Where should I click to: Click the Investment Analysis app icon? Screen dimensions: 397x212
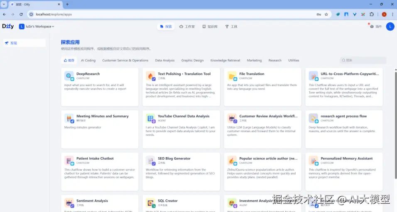coord(232,202)
